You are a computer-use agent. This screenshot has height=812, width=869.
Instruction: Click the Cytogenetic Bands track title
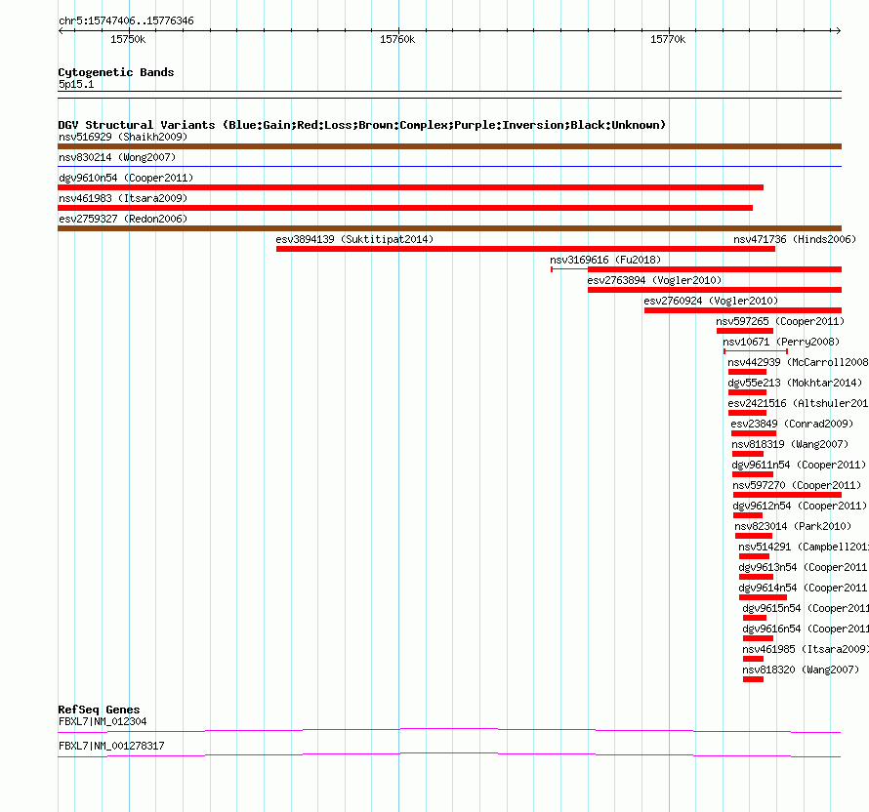pyautogui.click(x=116, y=72)
